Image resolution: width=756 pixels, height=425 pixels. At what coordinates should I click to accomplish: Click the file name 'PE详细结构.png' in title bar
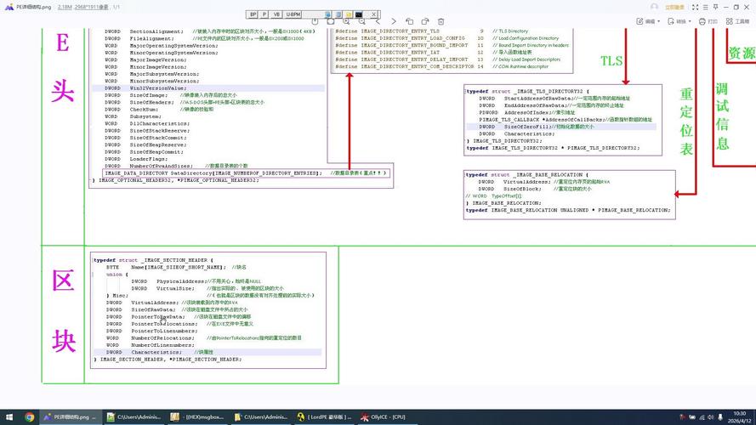pyautogui.click(x=34, y=8)
